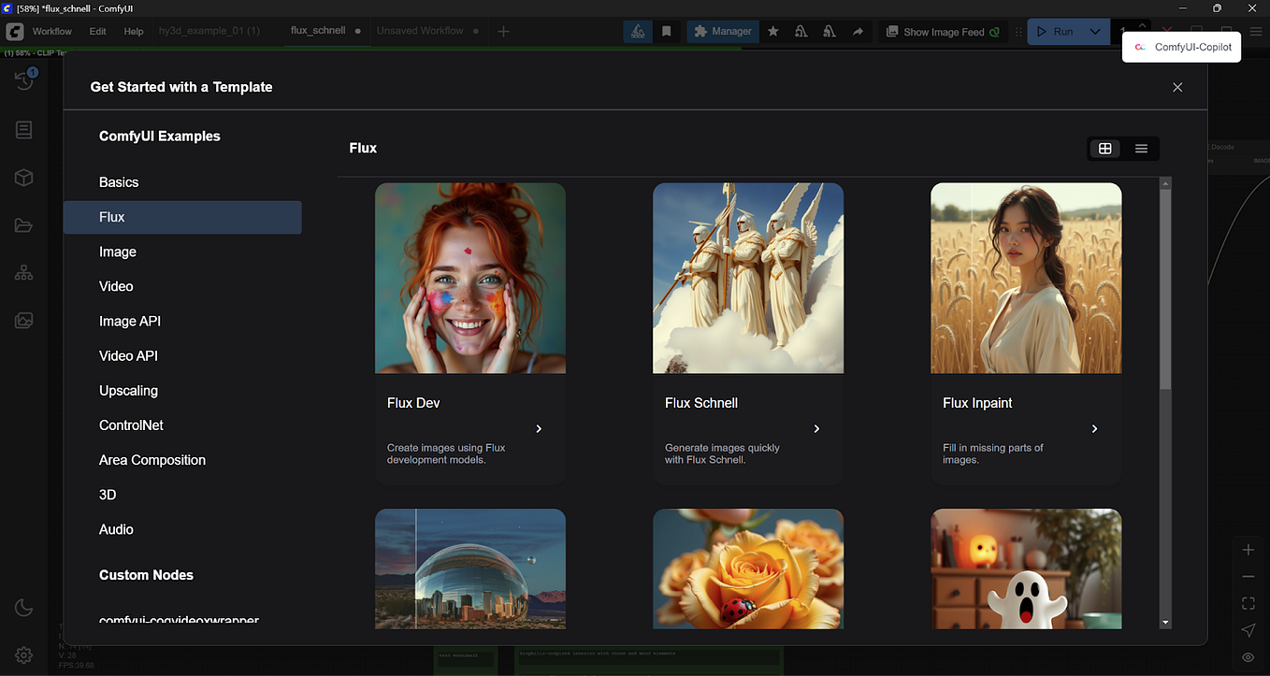Open the node map sidebar icon
The height and width of the screenshot is (676, 1270).
(x=23, y=272)
